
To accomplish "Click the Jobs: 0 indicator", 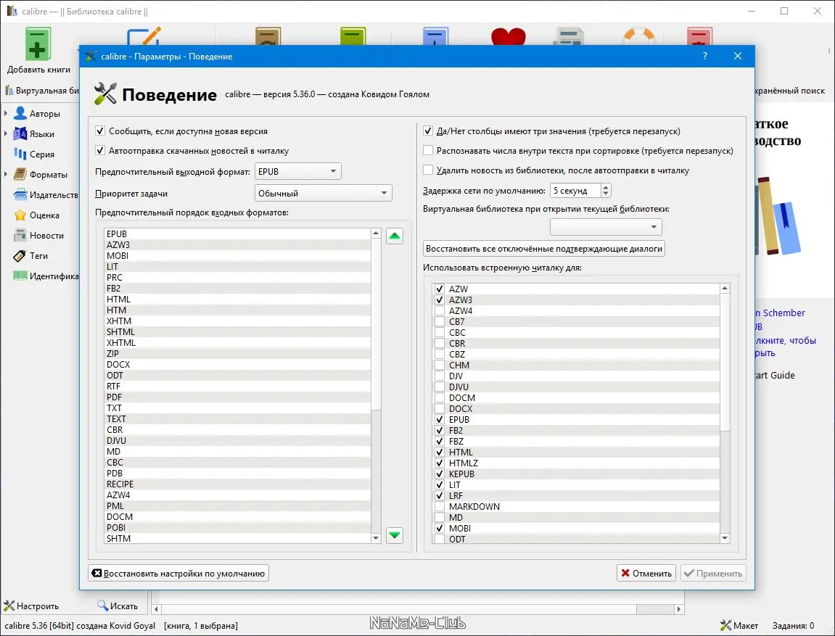I will point(793,625).
